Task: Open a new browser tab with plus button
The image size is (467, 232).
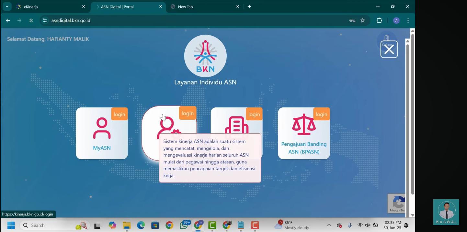Action: click(x=249, y=6)
